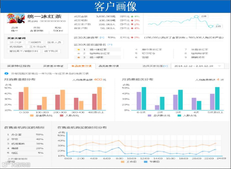
Task: Expand the date range dropdown arrow
Action: (x=219, y=66)
